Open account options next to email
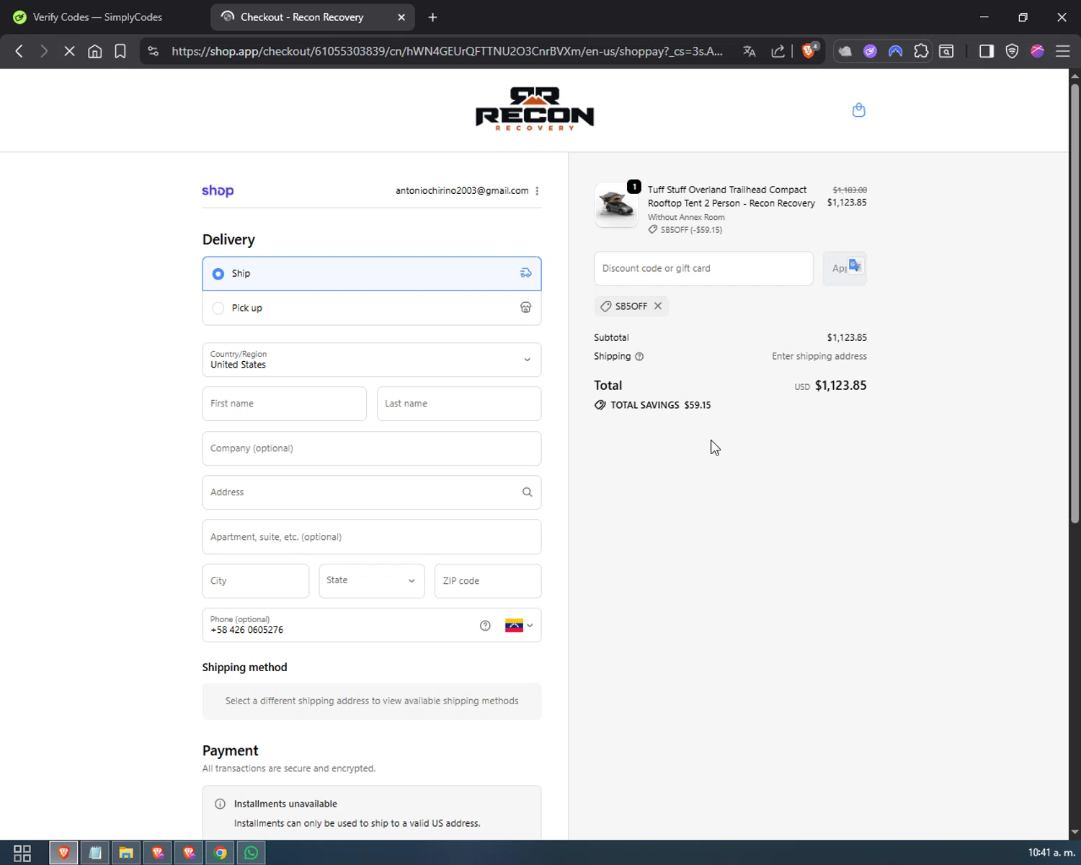The height and width of the screenshot is (865, 1081). [x=537, y=191]
